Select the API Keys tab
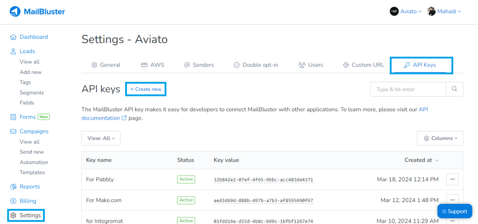 [x=420, y=65]
